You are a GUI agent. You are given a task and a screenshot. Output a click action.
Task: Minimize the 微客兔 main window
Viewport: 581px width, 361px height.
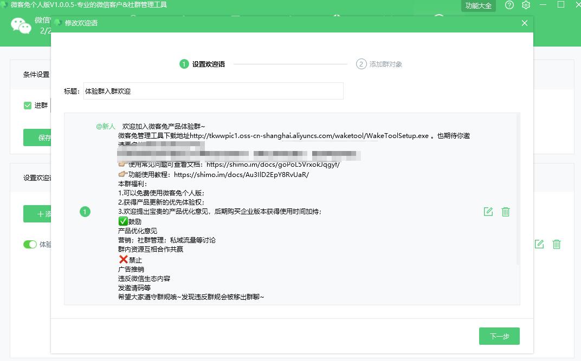point(543,5)
